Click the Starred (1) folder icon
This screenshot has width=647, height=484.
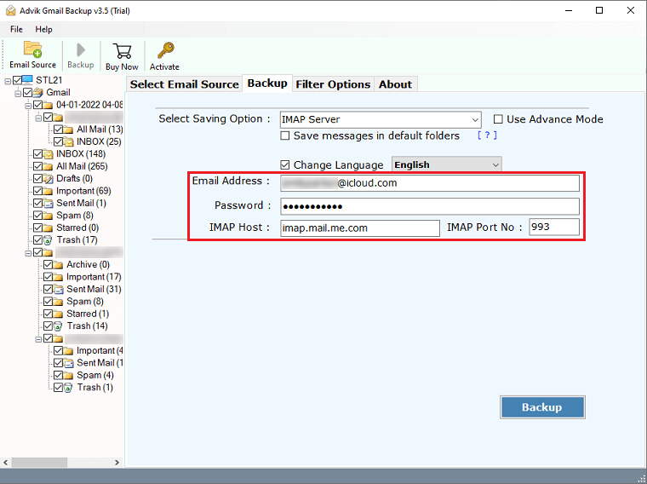point(59,314)
